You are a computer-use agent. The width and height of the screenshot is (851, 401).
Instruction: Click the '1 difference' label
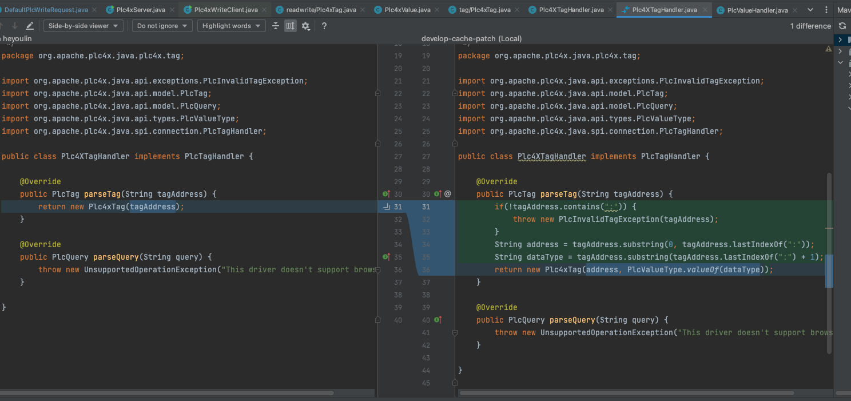[810, 26]
